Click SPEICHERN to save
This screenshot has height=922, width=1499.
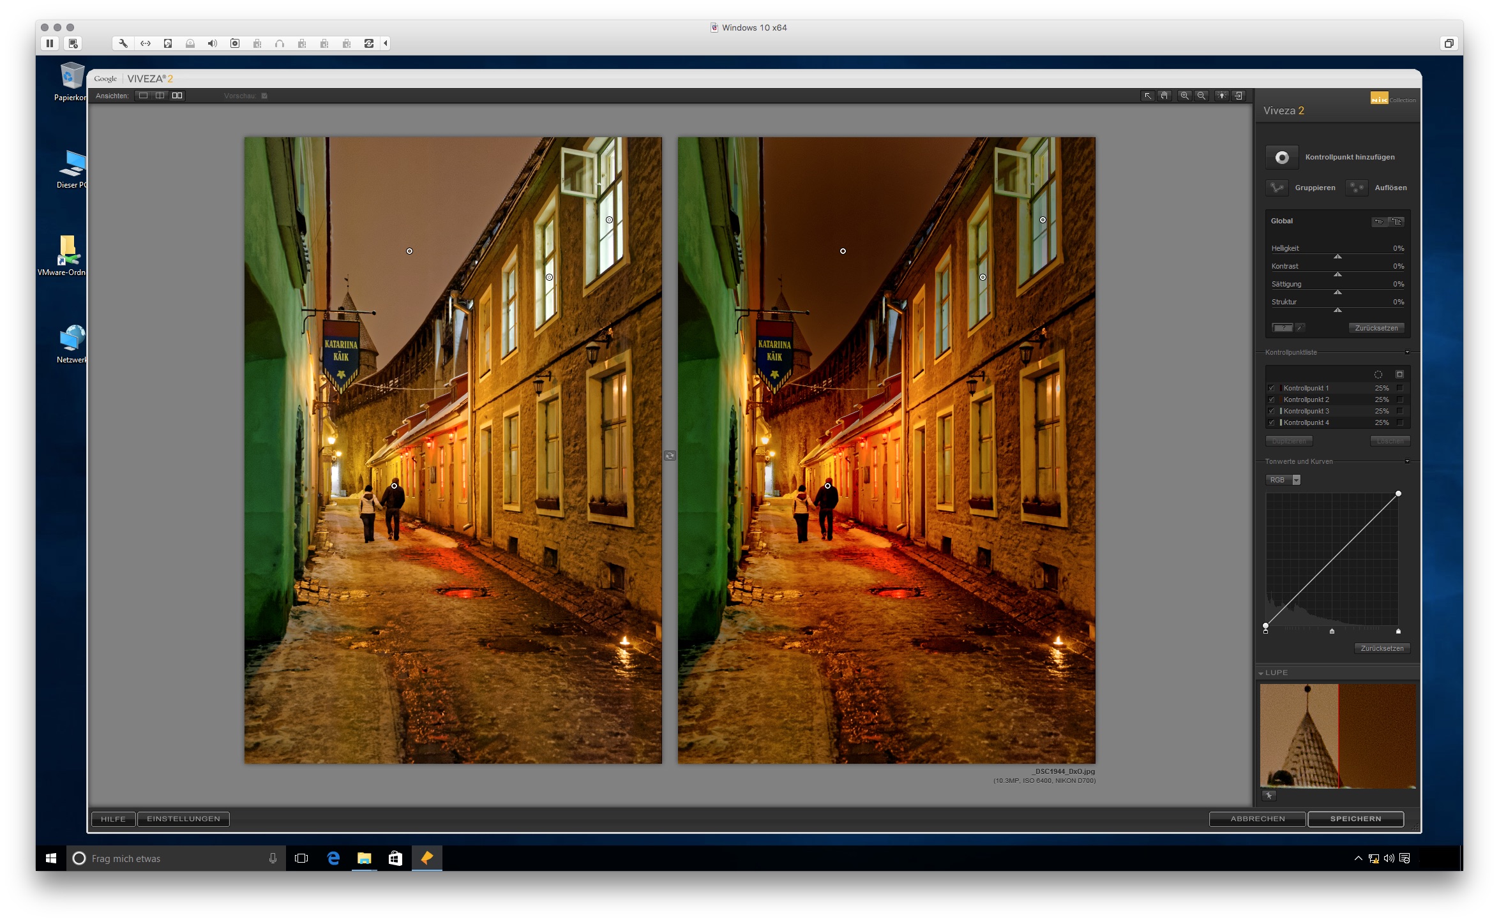1355,819
